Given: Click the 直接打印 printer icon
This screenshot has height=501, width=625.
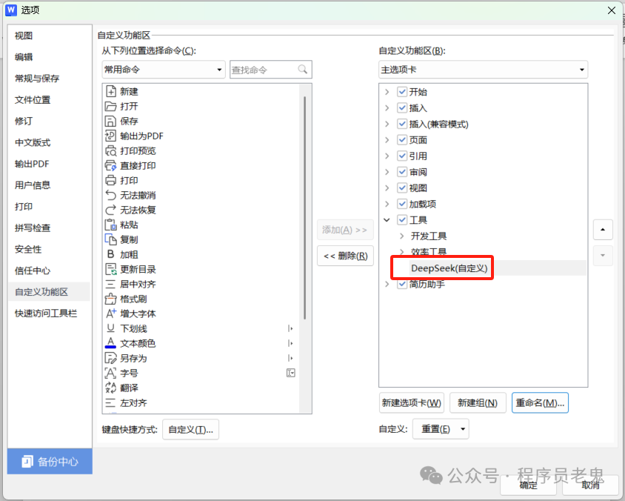Looking at the screenshot, I should pos(110,165).
